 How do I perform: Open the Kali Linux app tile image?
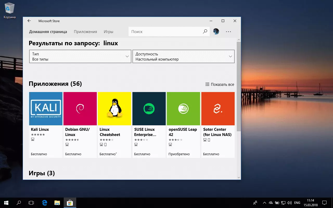click(46, 109)
